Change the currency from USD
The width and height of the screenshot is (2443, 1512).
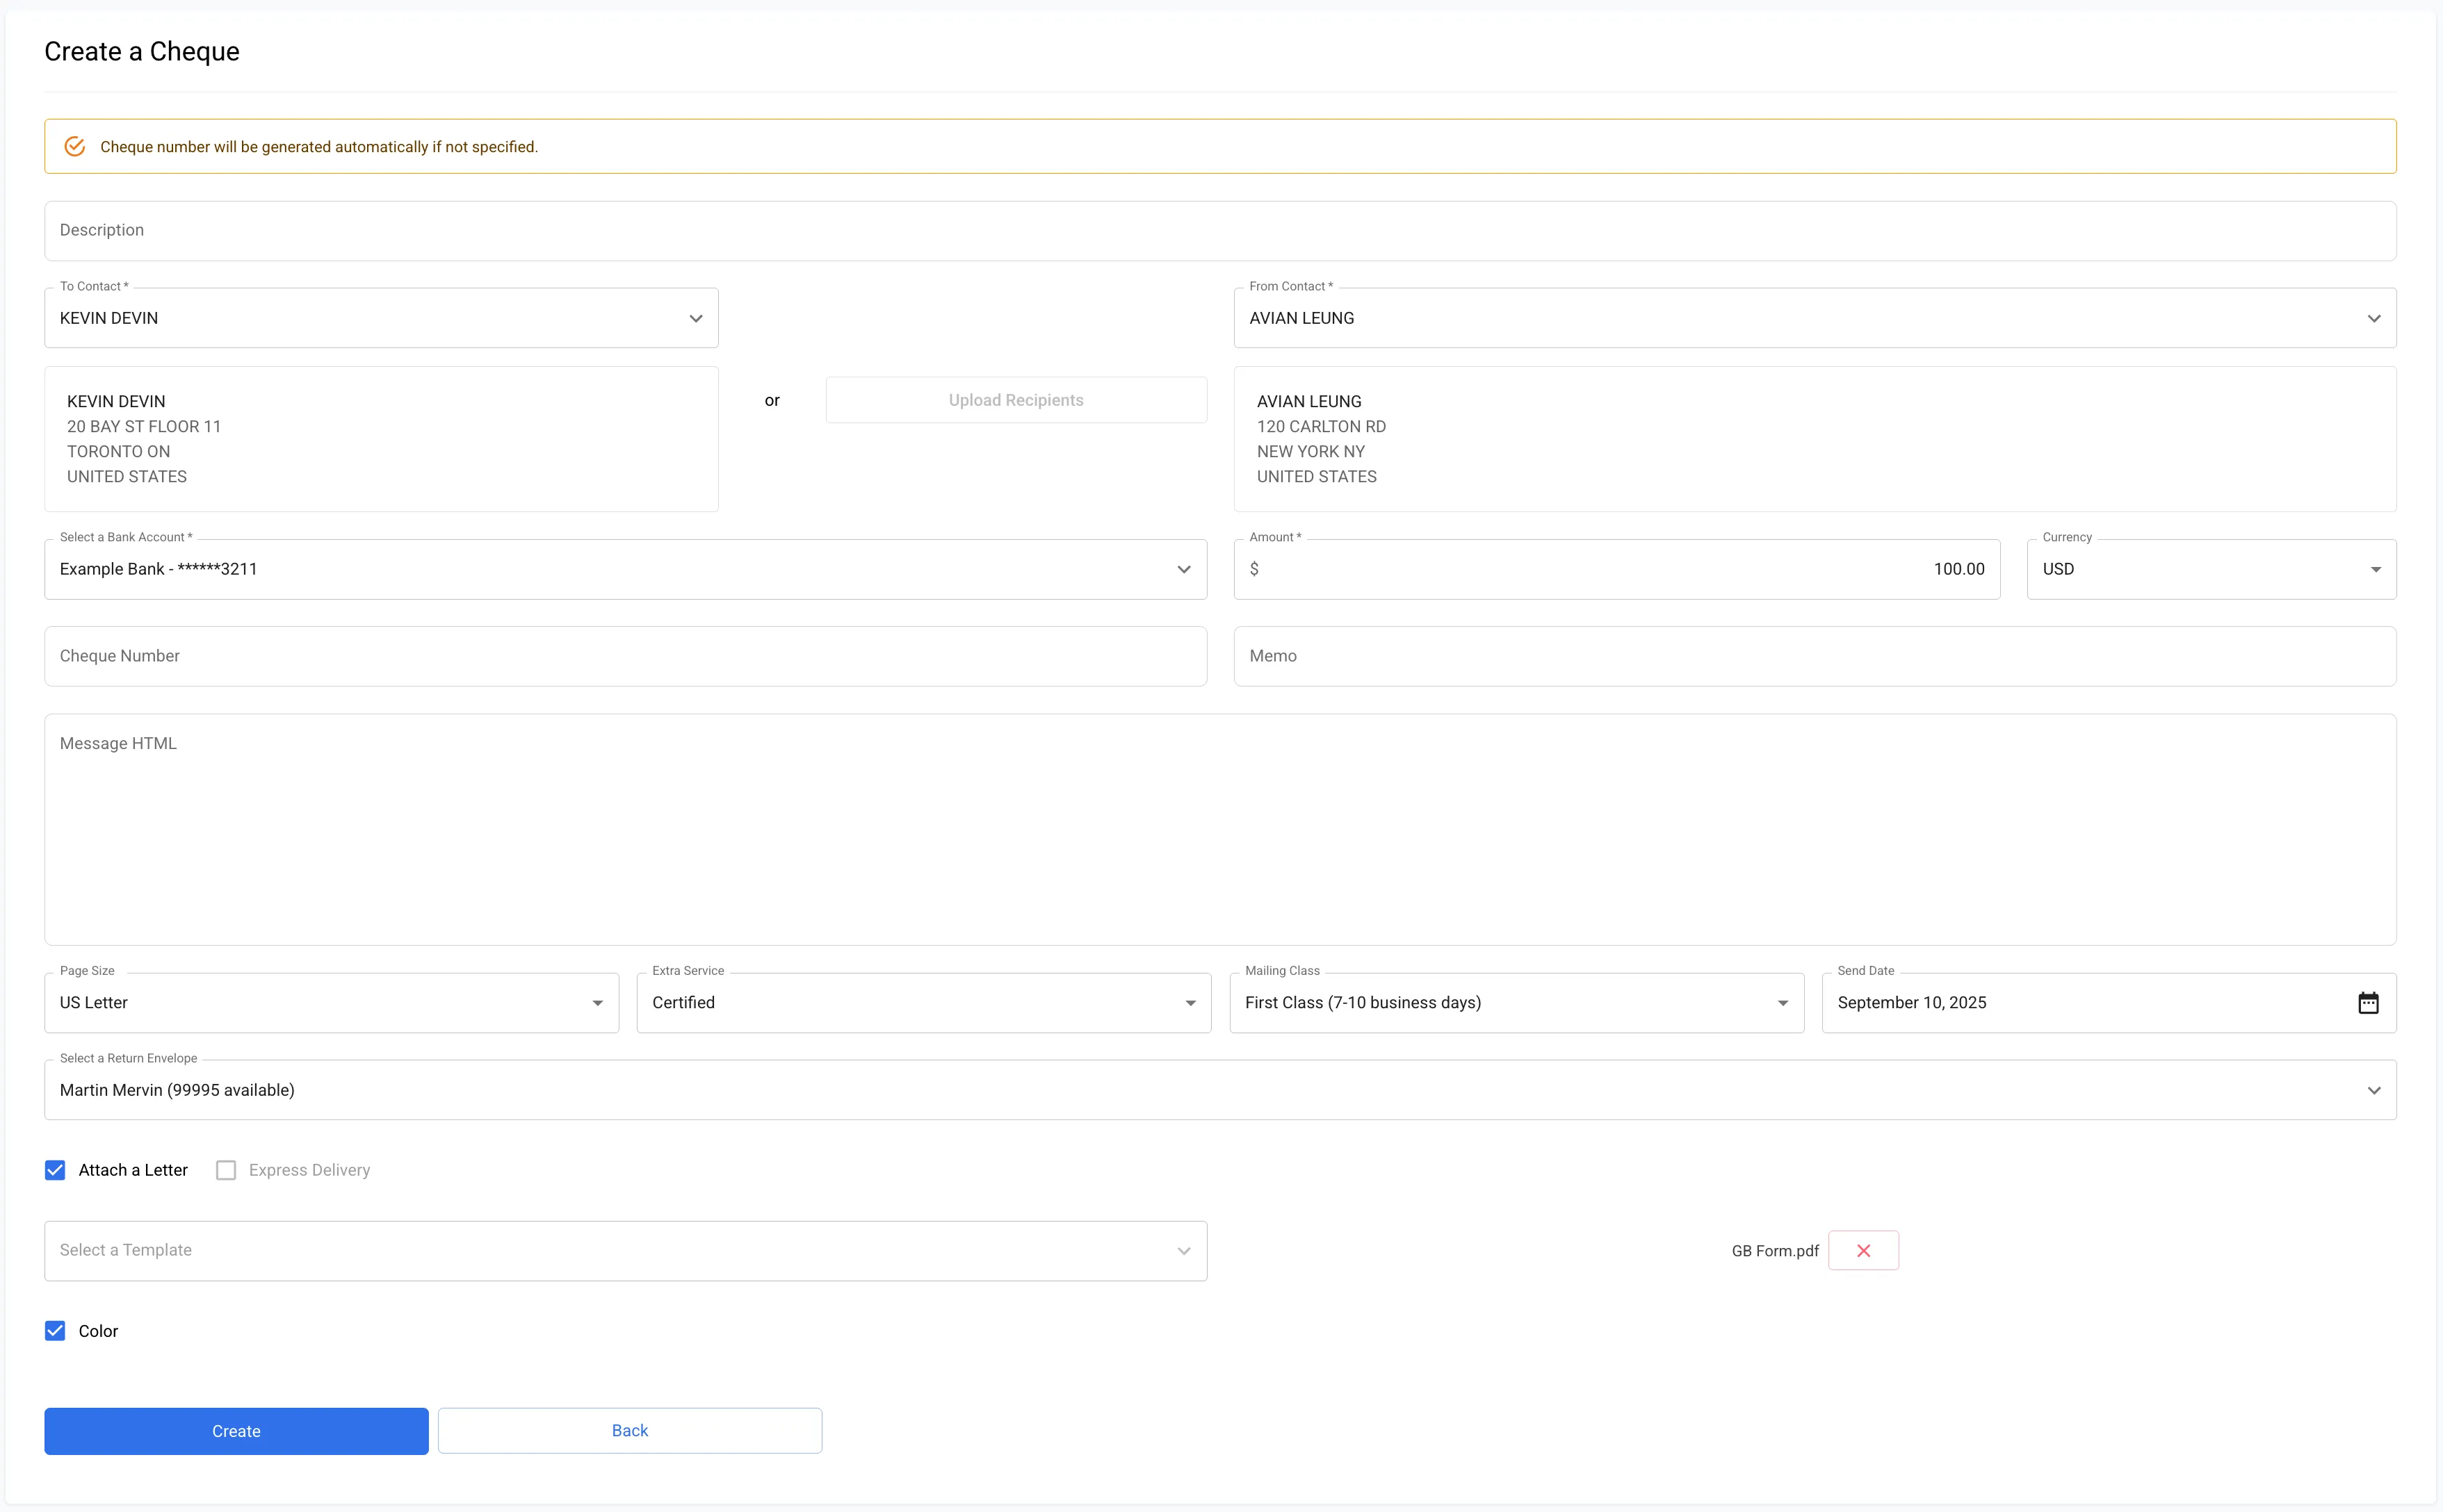(2378, 569)
